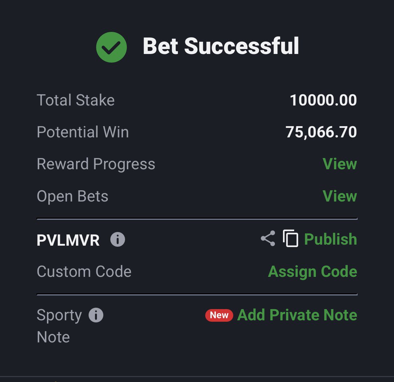This screenshot has width=394, height=382.
Task: Click the Bet Successful heading
Action: pos(221,46)
